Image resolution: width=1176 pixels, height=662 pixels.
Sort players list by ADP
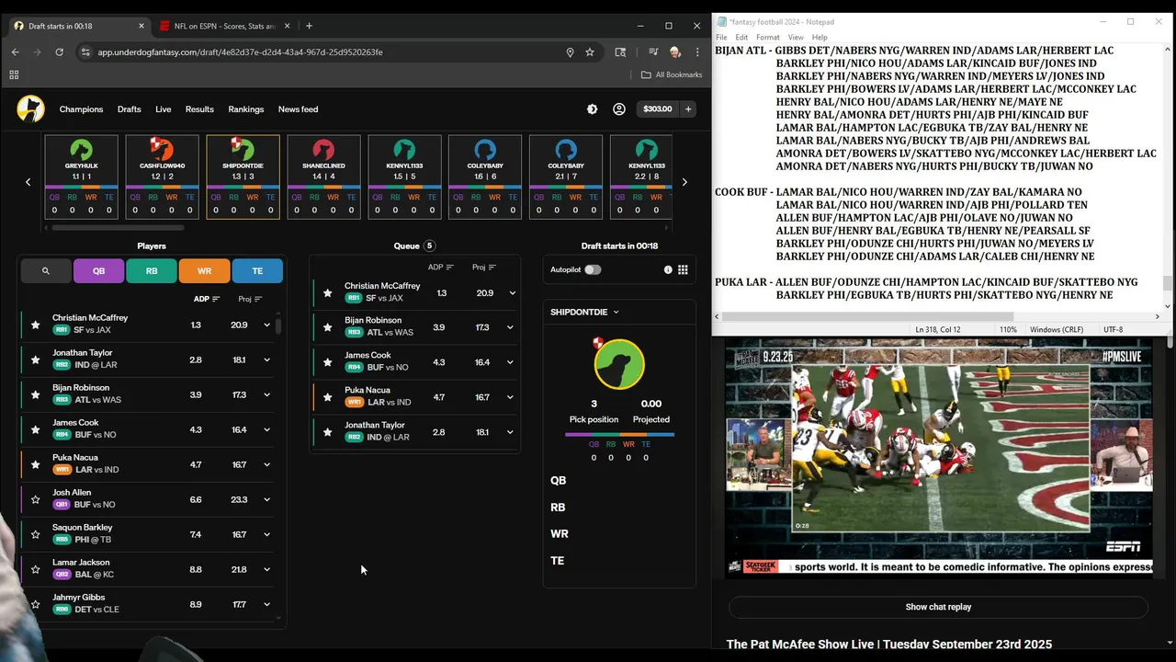(x=207, y=299)
